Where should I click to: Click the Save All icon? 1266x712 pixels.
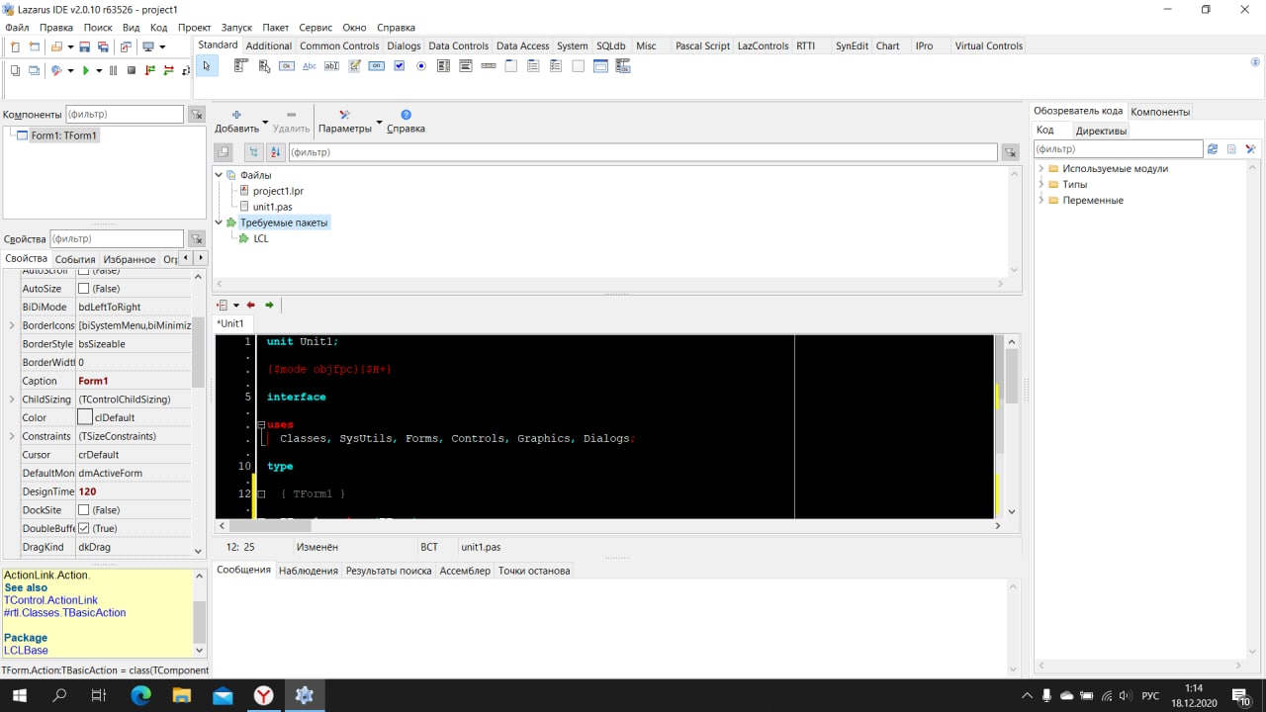(x=103, y=47)
